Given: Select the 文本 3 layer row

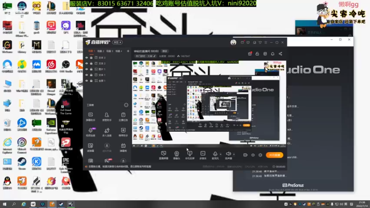Looking at the screenshot, I should coord(107,57).
